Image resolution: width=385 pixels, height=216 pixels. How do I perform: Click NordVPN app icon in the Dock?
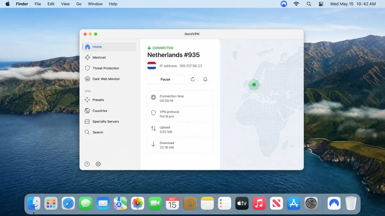(x=334, y=203)
